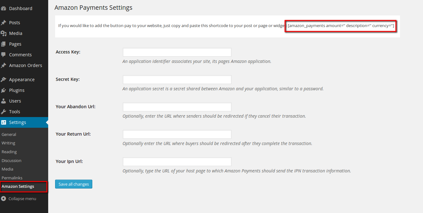Click the Media icon in sidebar
The height and width of the screenshot is (213, 423).
coord(3,33)
